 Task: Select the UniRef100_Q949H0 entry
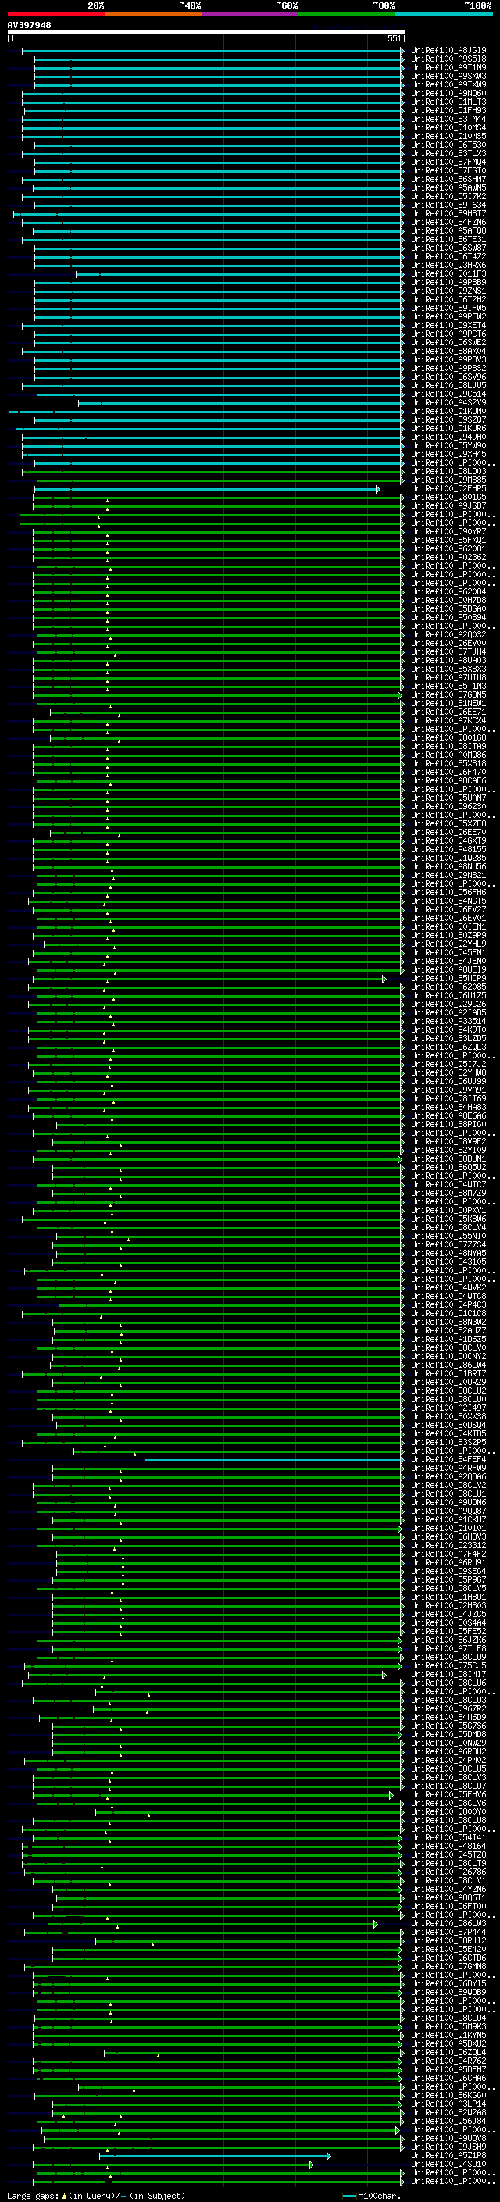(448, 437)
